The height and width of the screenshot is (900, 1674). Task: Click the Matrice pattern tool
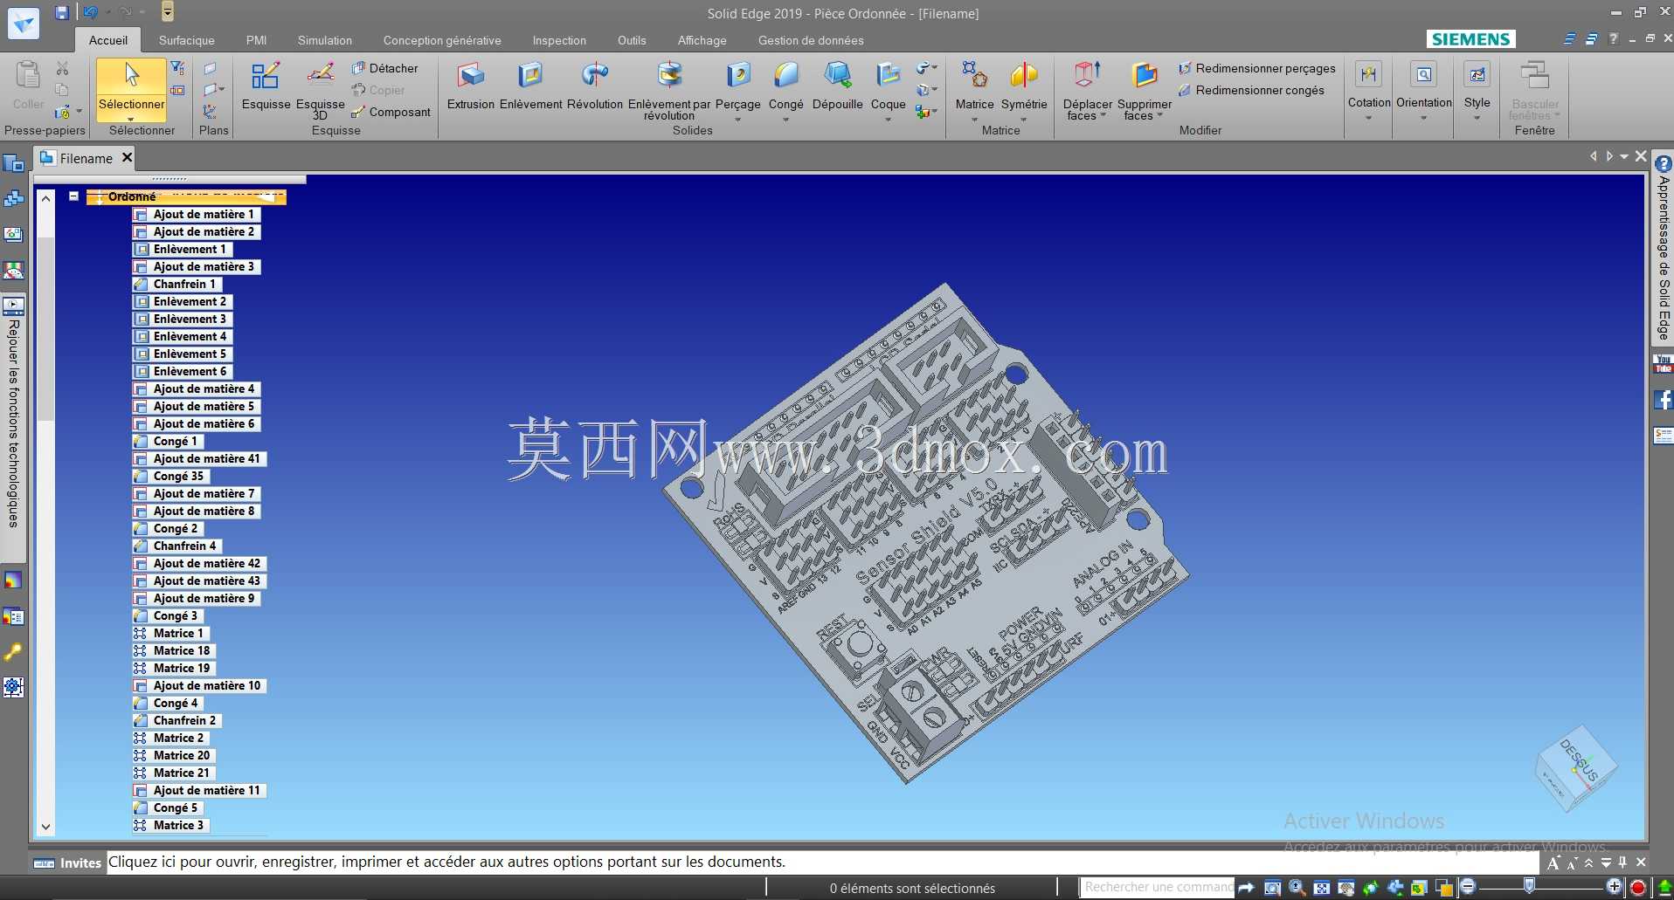pyautogui.click(x=975, y=86)
